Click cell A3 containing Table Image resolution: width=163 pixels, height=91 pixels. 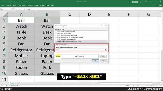point(21,32)
